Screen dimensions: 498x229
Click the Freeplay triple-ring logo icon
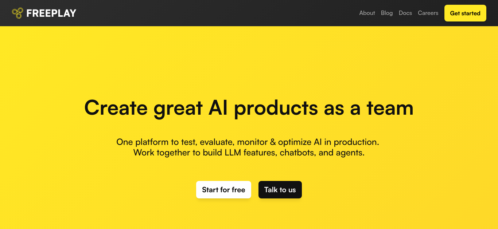17,13
